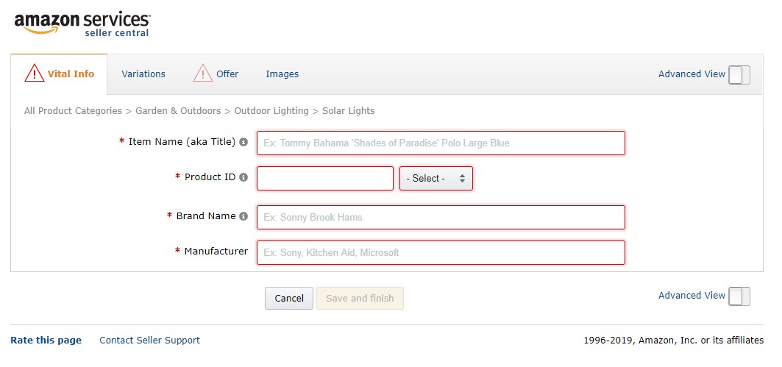Click the info icon next to Brand Name

(x=244, y=216)
